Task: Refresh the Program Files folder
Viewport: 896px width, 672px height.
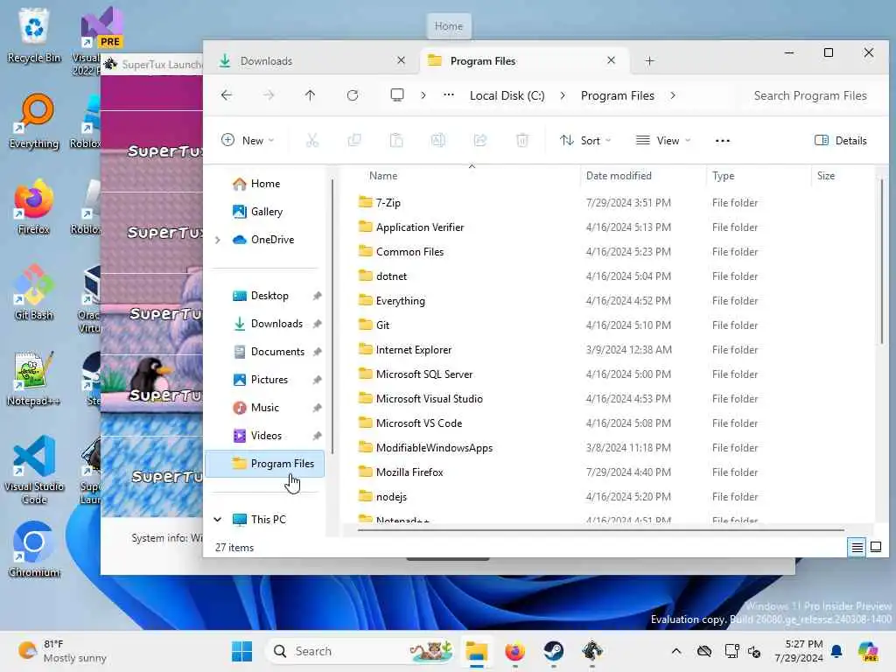Action: pyautogui.click(x=353, y=95)
